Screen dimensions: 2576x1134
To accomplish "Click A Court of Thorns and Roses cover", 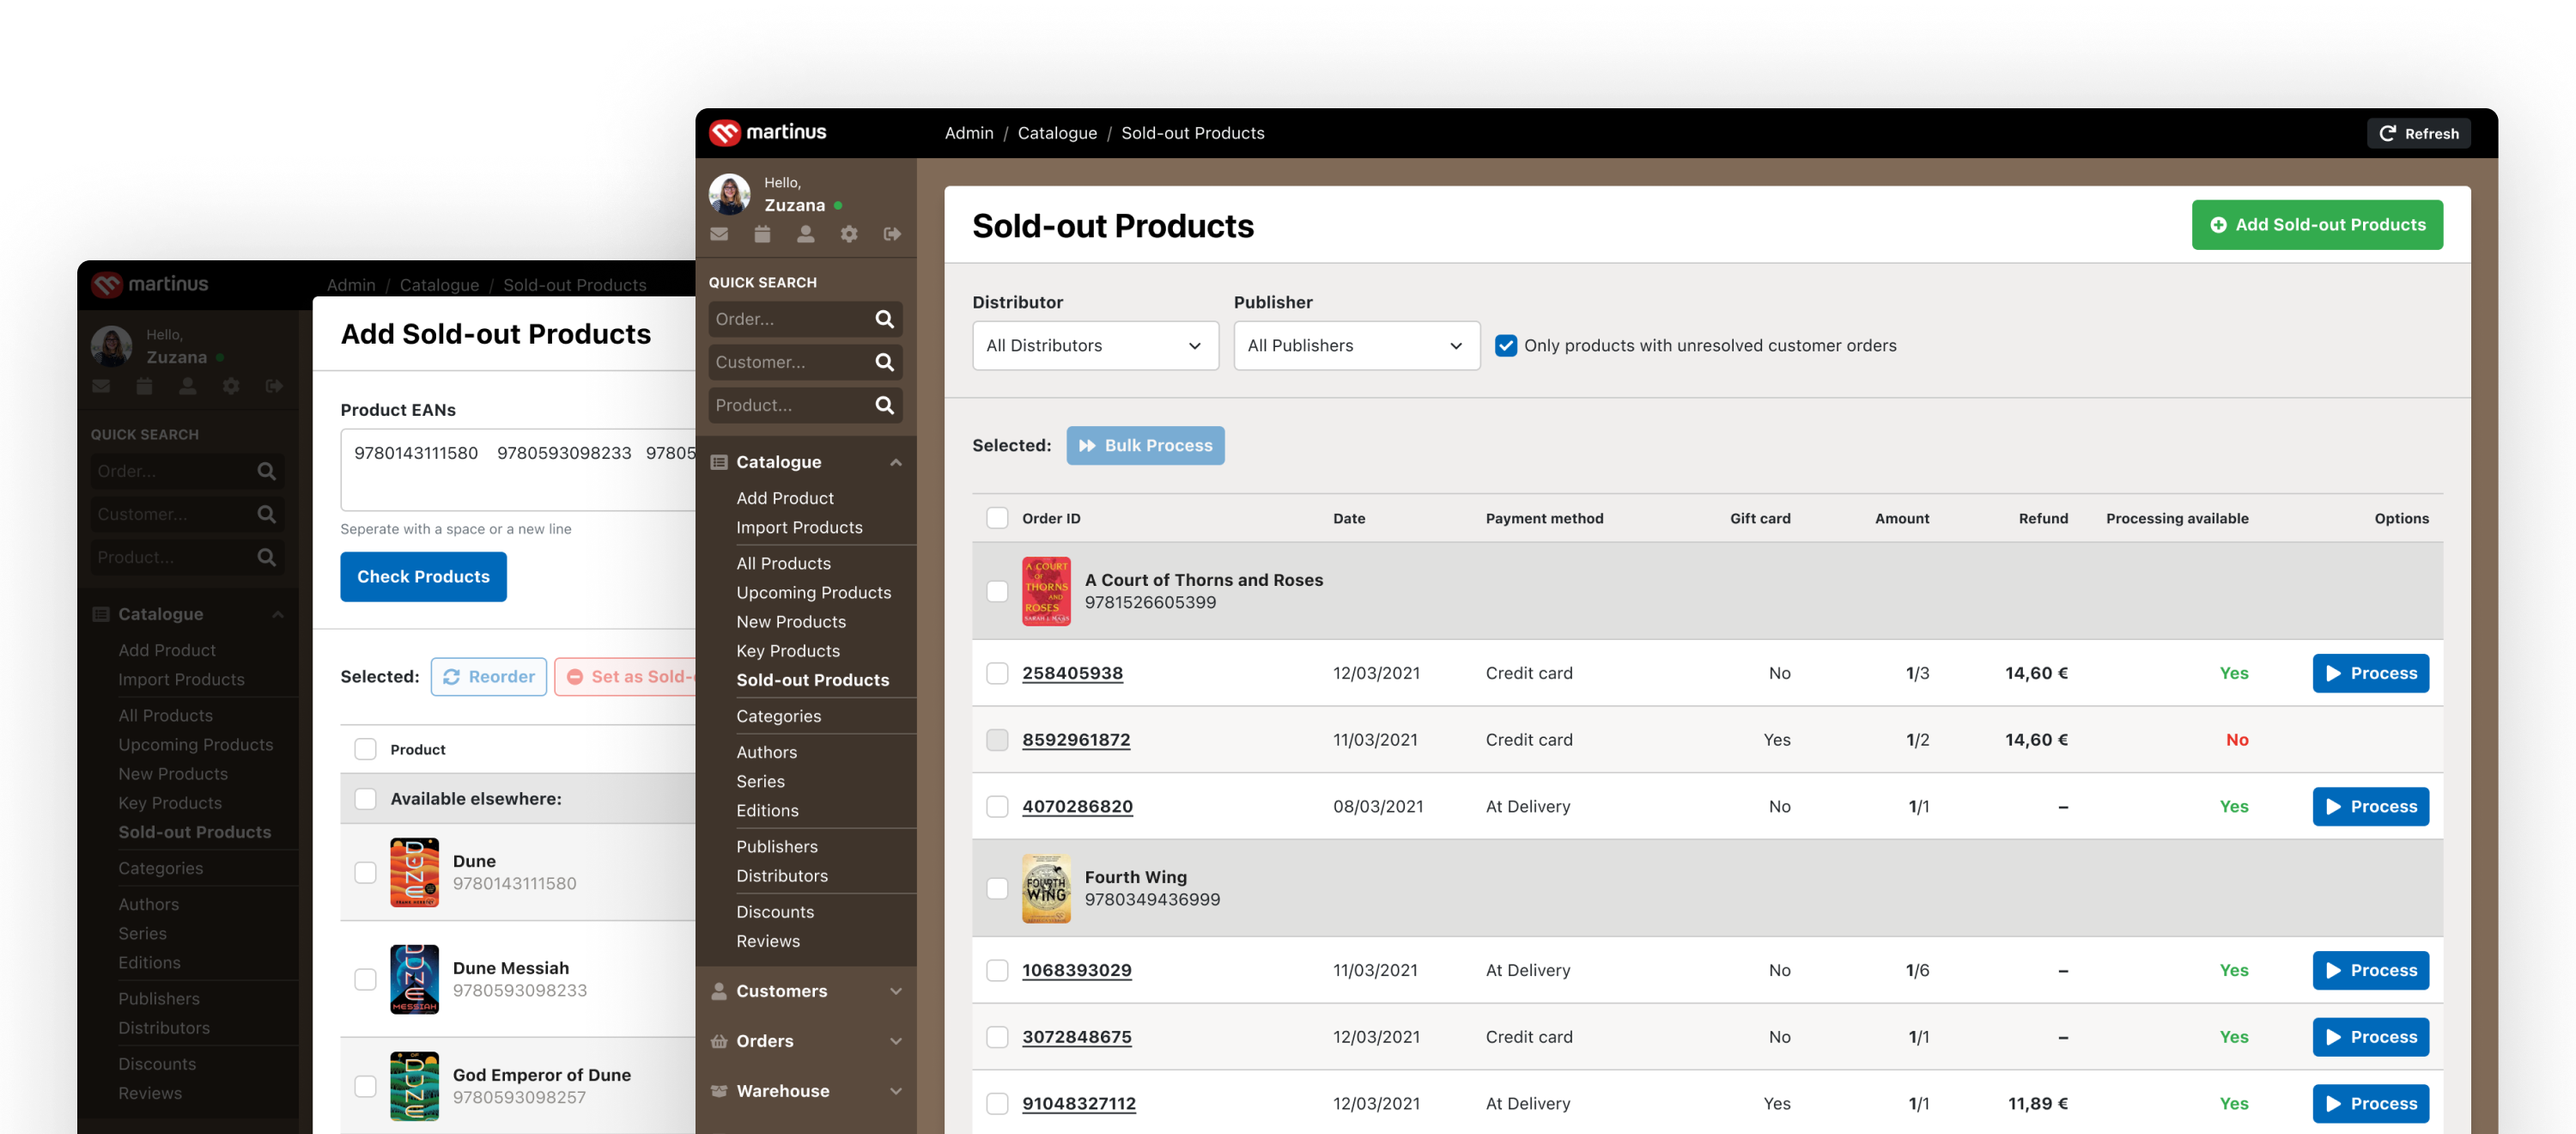I will [x=1046, y=590].
